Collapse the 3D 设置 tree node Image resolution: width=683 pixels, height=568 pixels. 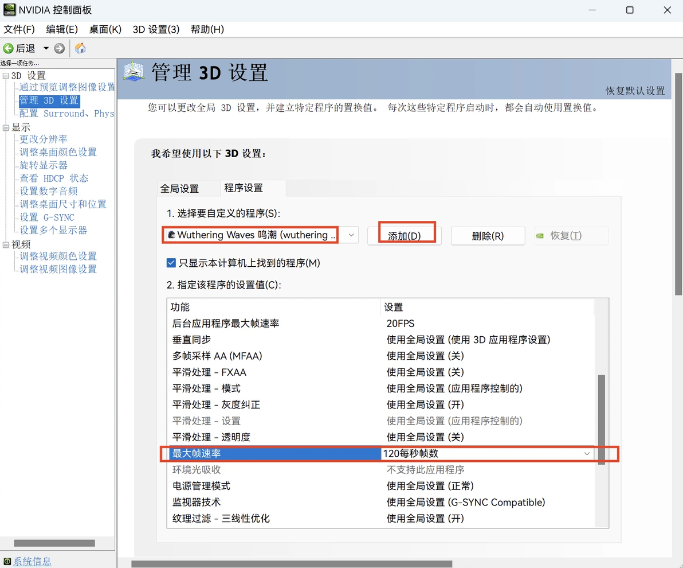[6, 76]
